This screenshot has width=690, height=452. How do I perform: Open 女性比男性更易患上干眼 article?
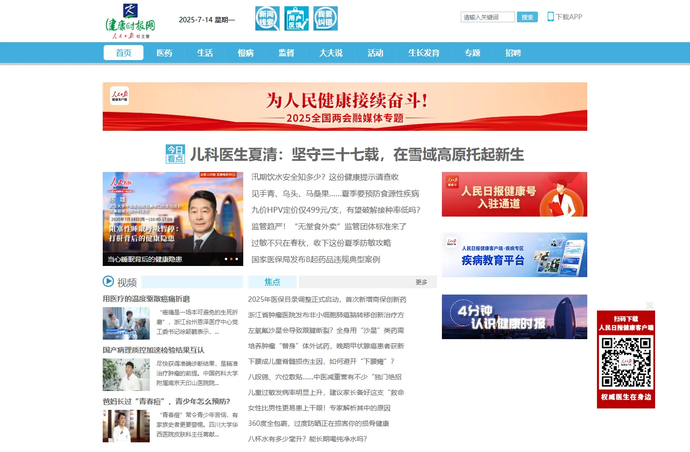(x=319, y=408)
